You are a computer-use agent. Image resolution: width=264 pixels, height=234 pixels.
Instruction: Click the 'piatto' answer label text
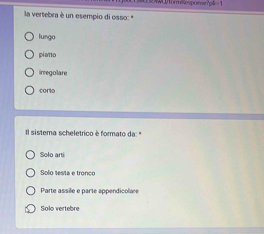(47, 55)
